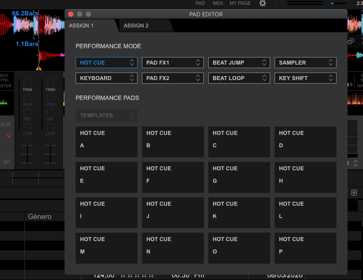Select the HOT CUE F pad
Viewport: 363px width, 280px height.
pos(173,177)
